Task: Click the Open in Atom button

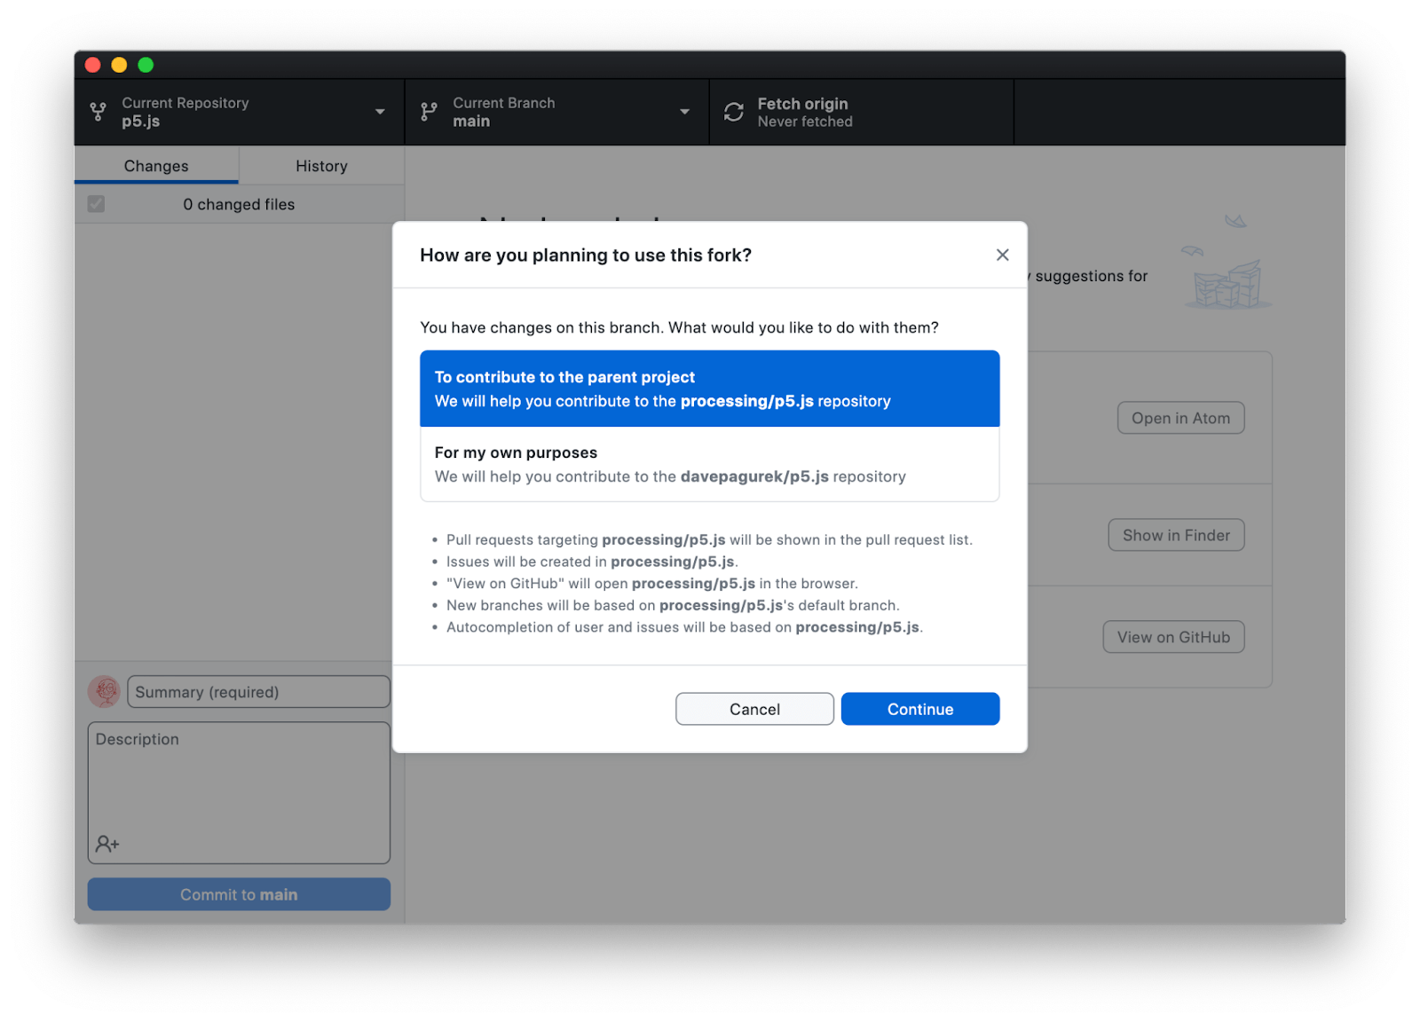Action: [x=1180, y=417]
